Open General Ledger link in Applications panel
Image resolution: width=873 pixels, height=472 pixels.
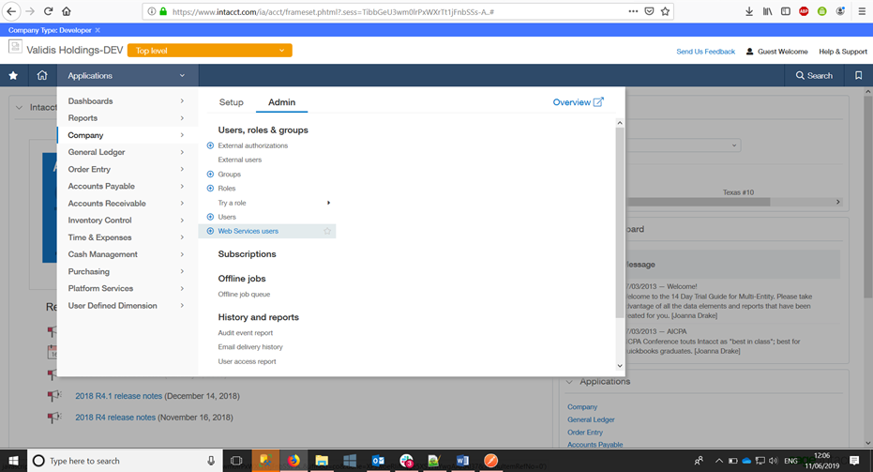click(591, 419)
